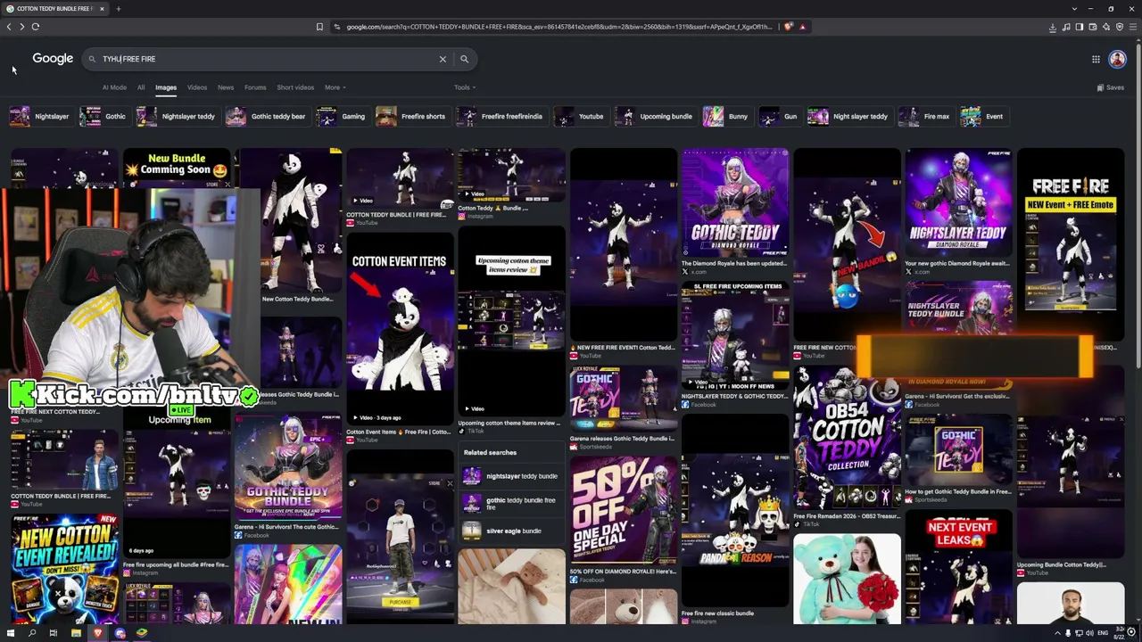Clear the Google search box text
The image size is (1142, 642).
(x=443, y=59)
